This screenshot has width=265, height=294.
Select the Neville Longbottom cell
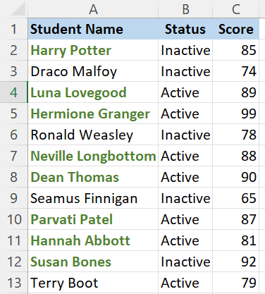point(93,156)
